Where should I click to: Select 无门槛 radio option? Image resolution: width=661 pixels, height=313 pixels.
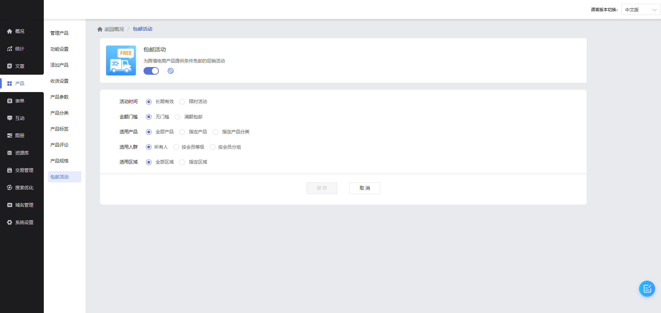149,117
